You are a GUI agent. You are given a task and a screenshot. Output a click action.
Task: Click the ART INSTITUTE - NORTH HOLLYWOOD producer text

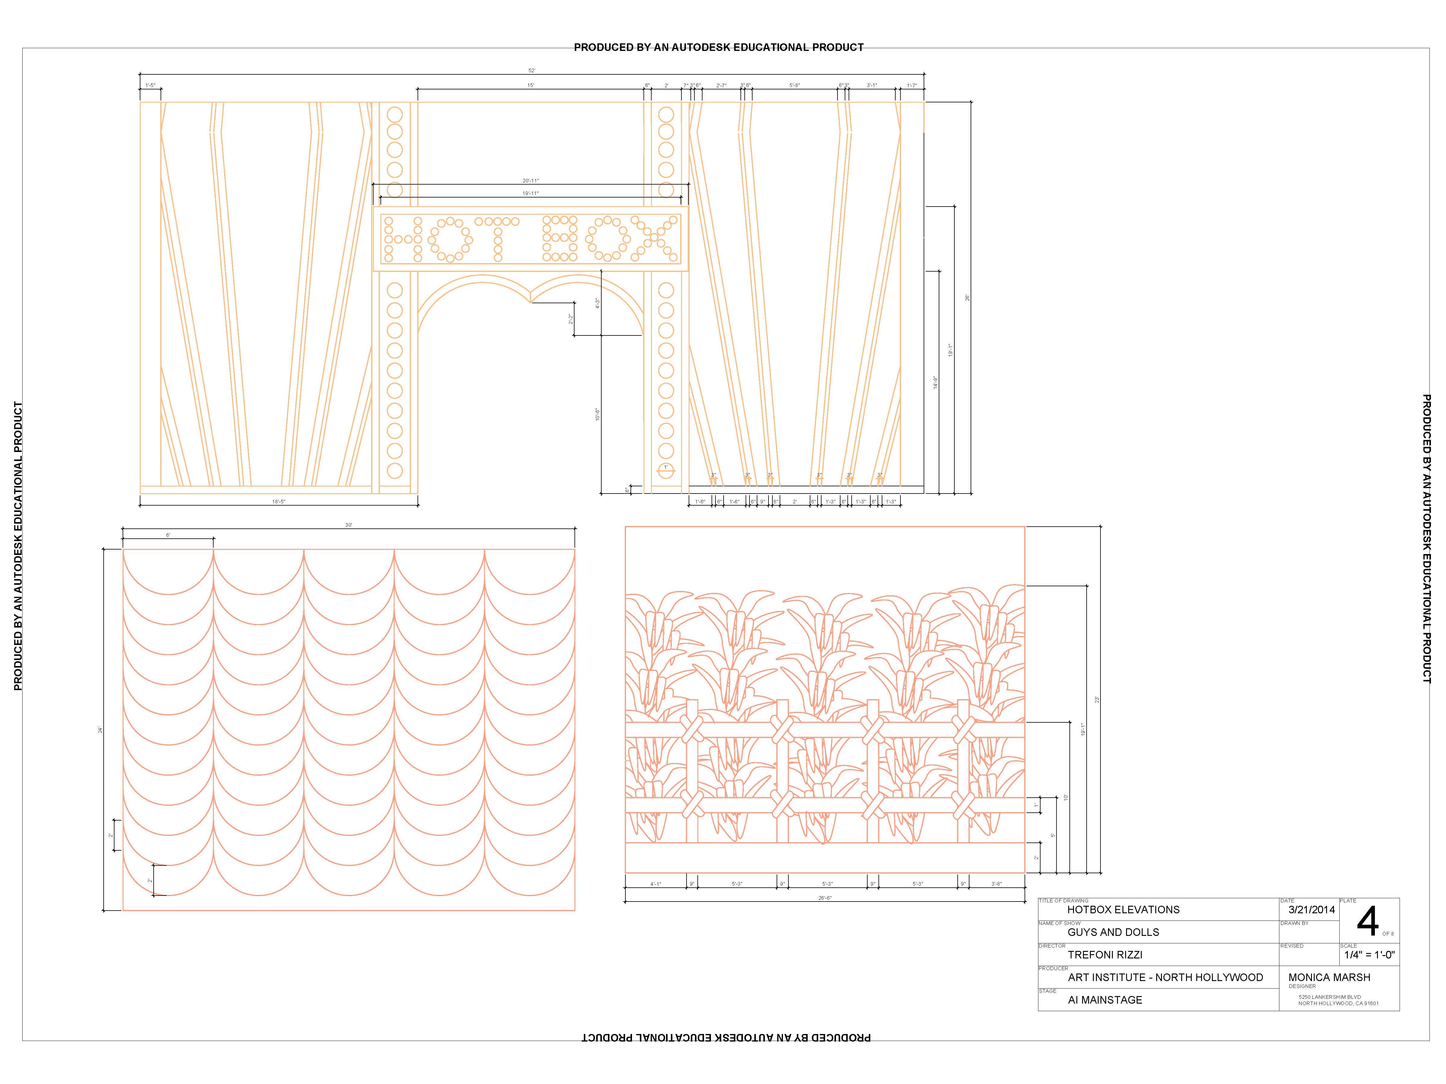click(1165, 977)
